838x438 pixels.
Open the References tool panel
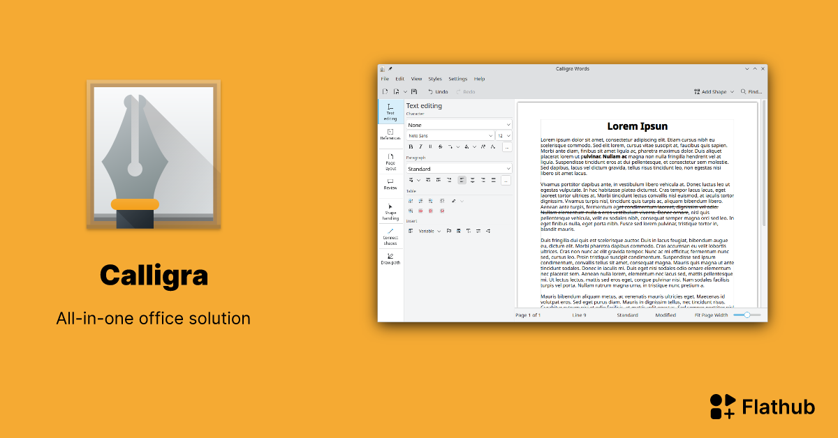(390, 135)
